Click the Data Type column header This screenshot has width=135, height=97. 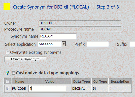coord(82,81)
